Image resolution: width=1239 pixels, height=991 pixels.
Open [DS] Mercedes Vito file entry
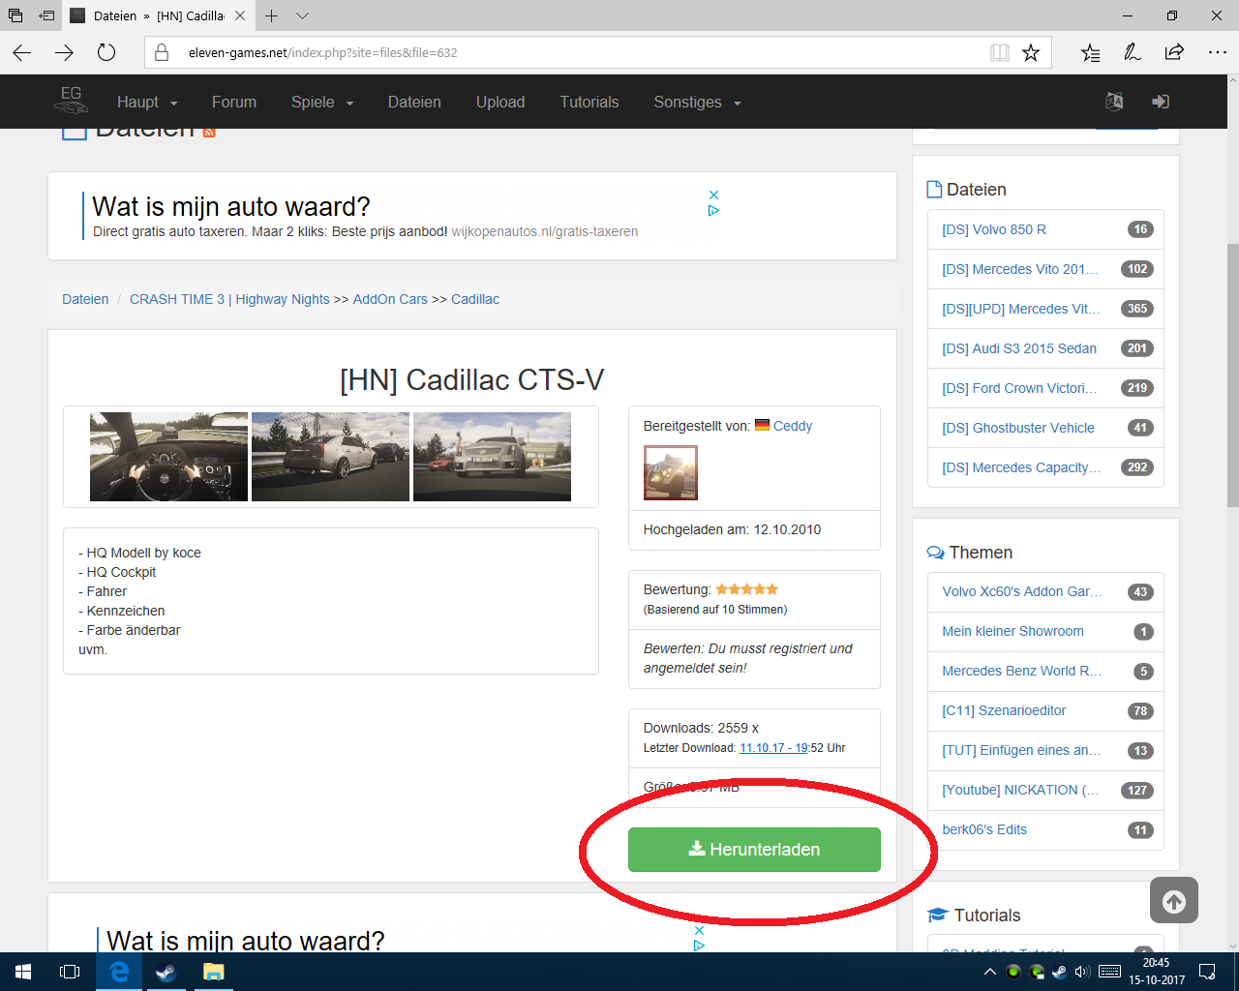(1020, 269)
